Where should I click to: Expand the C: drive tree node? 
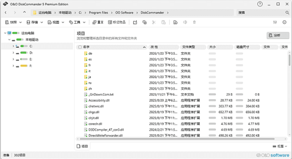13,46
